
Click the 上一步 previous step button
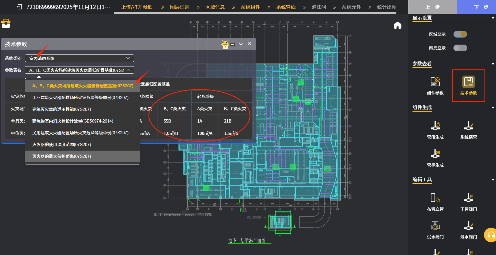point(432,7)
